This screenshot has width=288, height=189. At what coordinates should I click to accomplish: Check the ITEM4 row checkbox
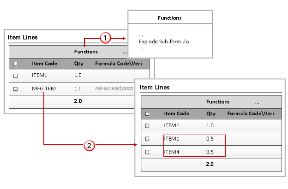[148, 151]
